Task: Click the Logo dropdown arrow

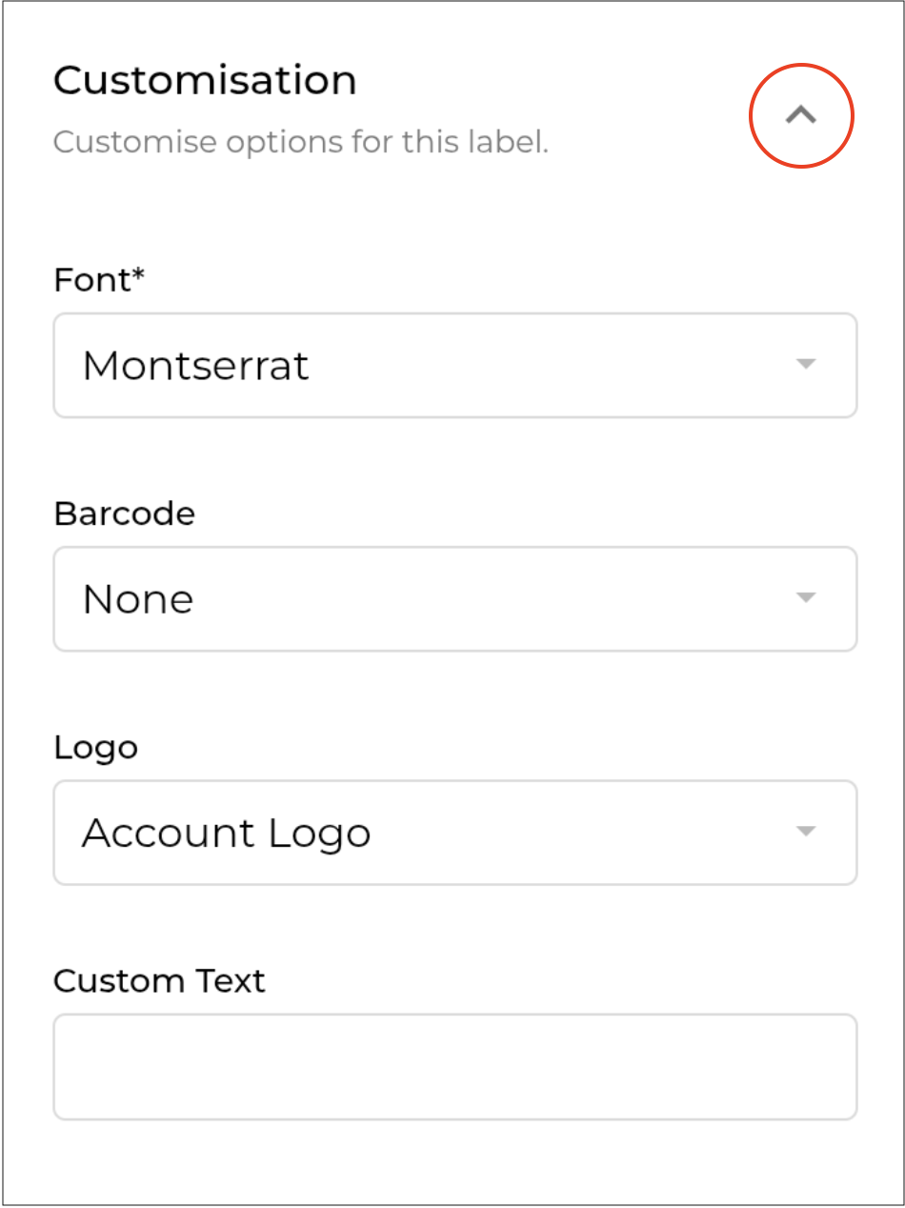Action: click(x=806, y=831)
